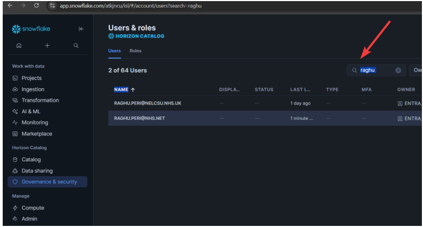Open the Owner filter dropdown
Viewport: 423px width, 227px height.
(416, 70)
